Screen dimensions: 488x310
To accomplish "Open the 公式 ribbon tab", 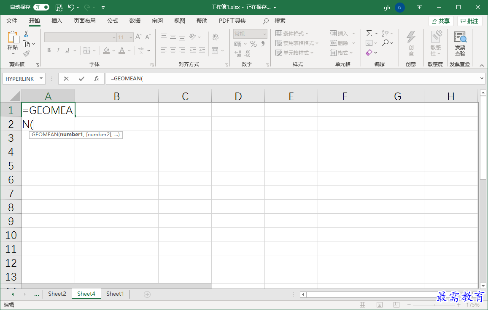I will tap(113, 21).
